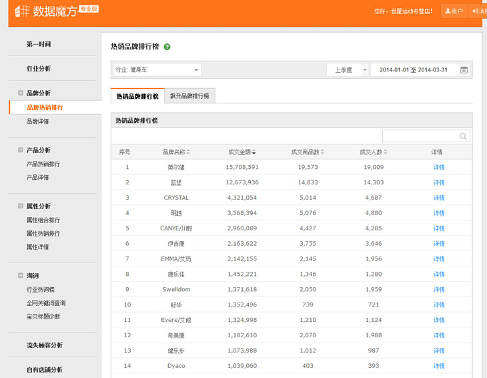Open the 账户 account button
Screen dimensions: 487x378
pos(454,11)
